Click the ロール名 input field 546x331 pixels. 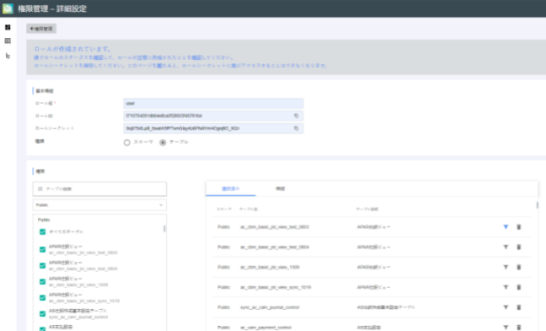click(213, 104)
